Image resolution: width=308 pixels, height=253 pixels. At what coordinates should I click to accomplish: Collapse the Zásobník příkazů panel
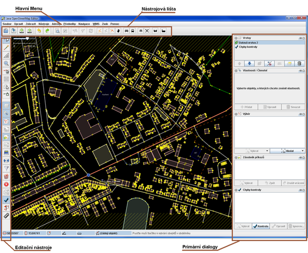[236, 157]
